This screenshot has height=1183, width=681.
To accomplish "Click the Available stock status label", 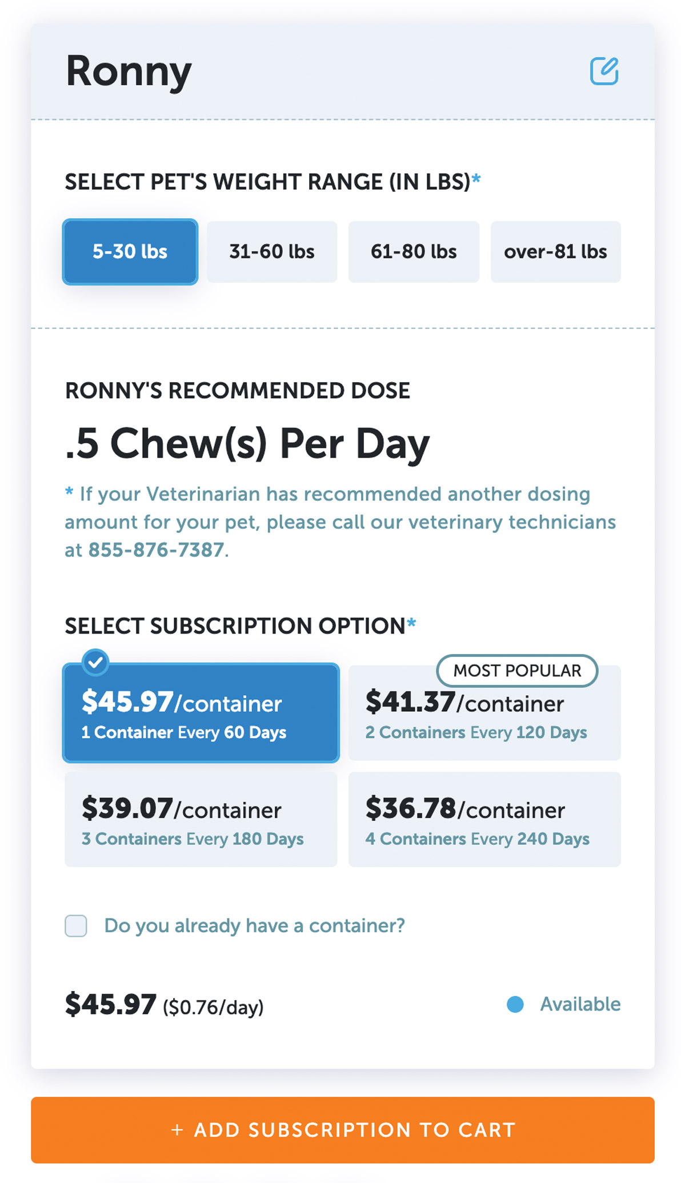I will point(580,1004).
